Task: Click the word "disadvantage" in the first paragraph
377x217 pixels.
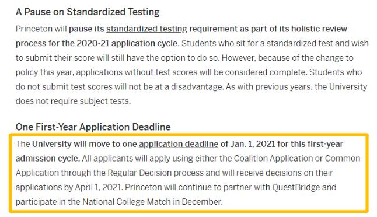Action: [x=197, y=86]
